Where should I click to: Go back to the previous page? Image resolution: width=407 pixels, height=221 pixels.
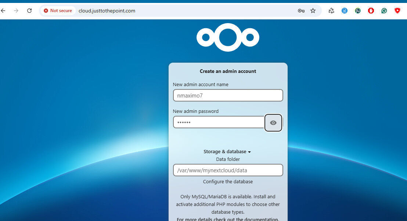point(3,11)
